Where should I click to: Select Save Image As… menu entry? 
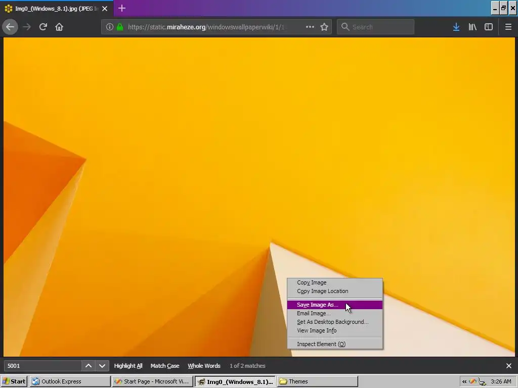[335, 305]
